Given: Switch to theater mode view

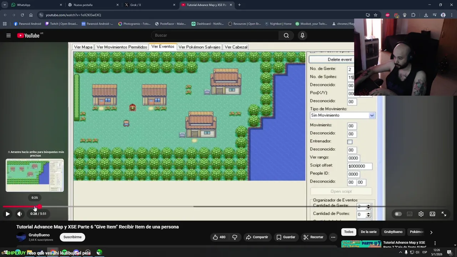Looking at the screenshot, I should (432, 214).
